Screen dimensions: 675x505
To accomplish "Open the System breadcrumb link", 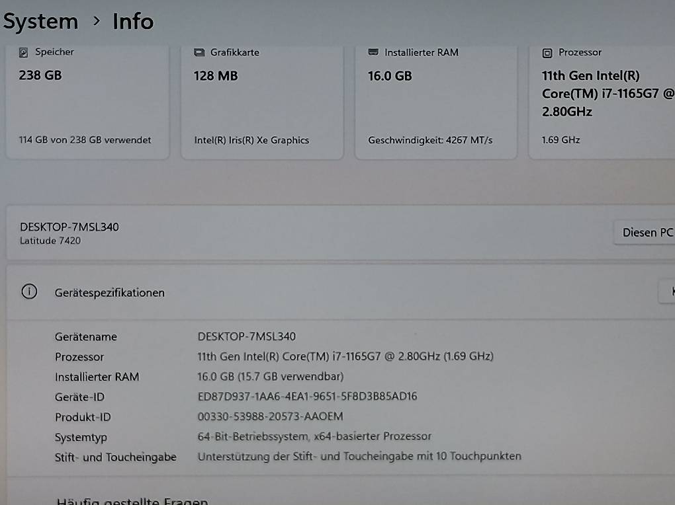I will click(40, 21).
